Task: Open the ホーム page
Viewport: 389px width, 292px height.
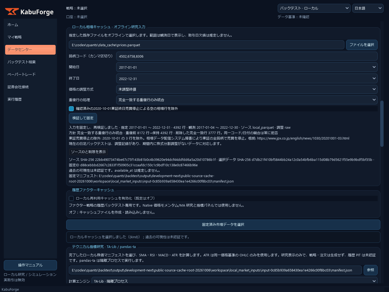Action: (30, 25)
